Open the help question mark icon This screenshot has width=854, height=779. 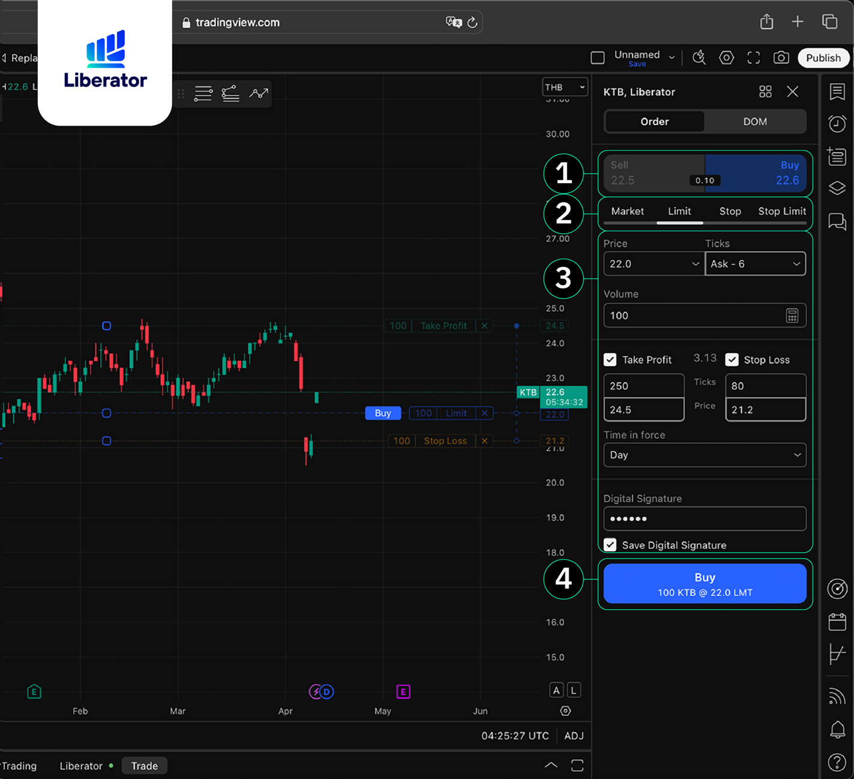pos(837,762)
